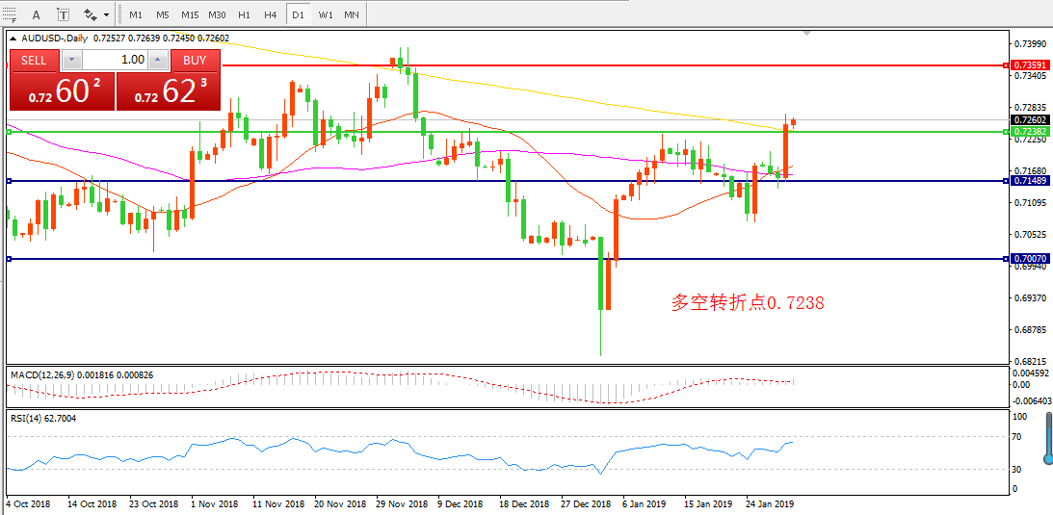The image size is (1053, 515).
Task: Click the BUY button
Action: pyautogui.click(x=195, y=60)
